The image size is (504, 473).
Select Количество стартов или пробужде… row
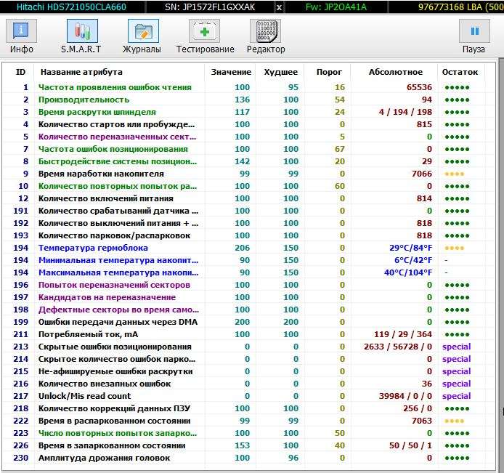pos(248,124)
